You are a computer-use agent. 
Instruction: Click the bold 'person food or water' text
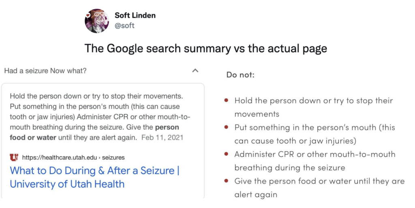94,132
